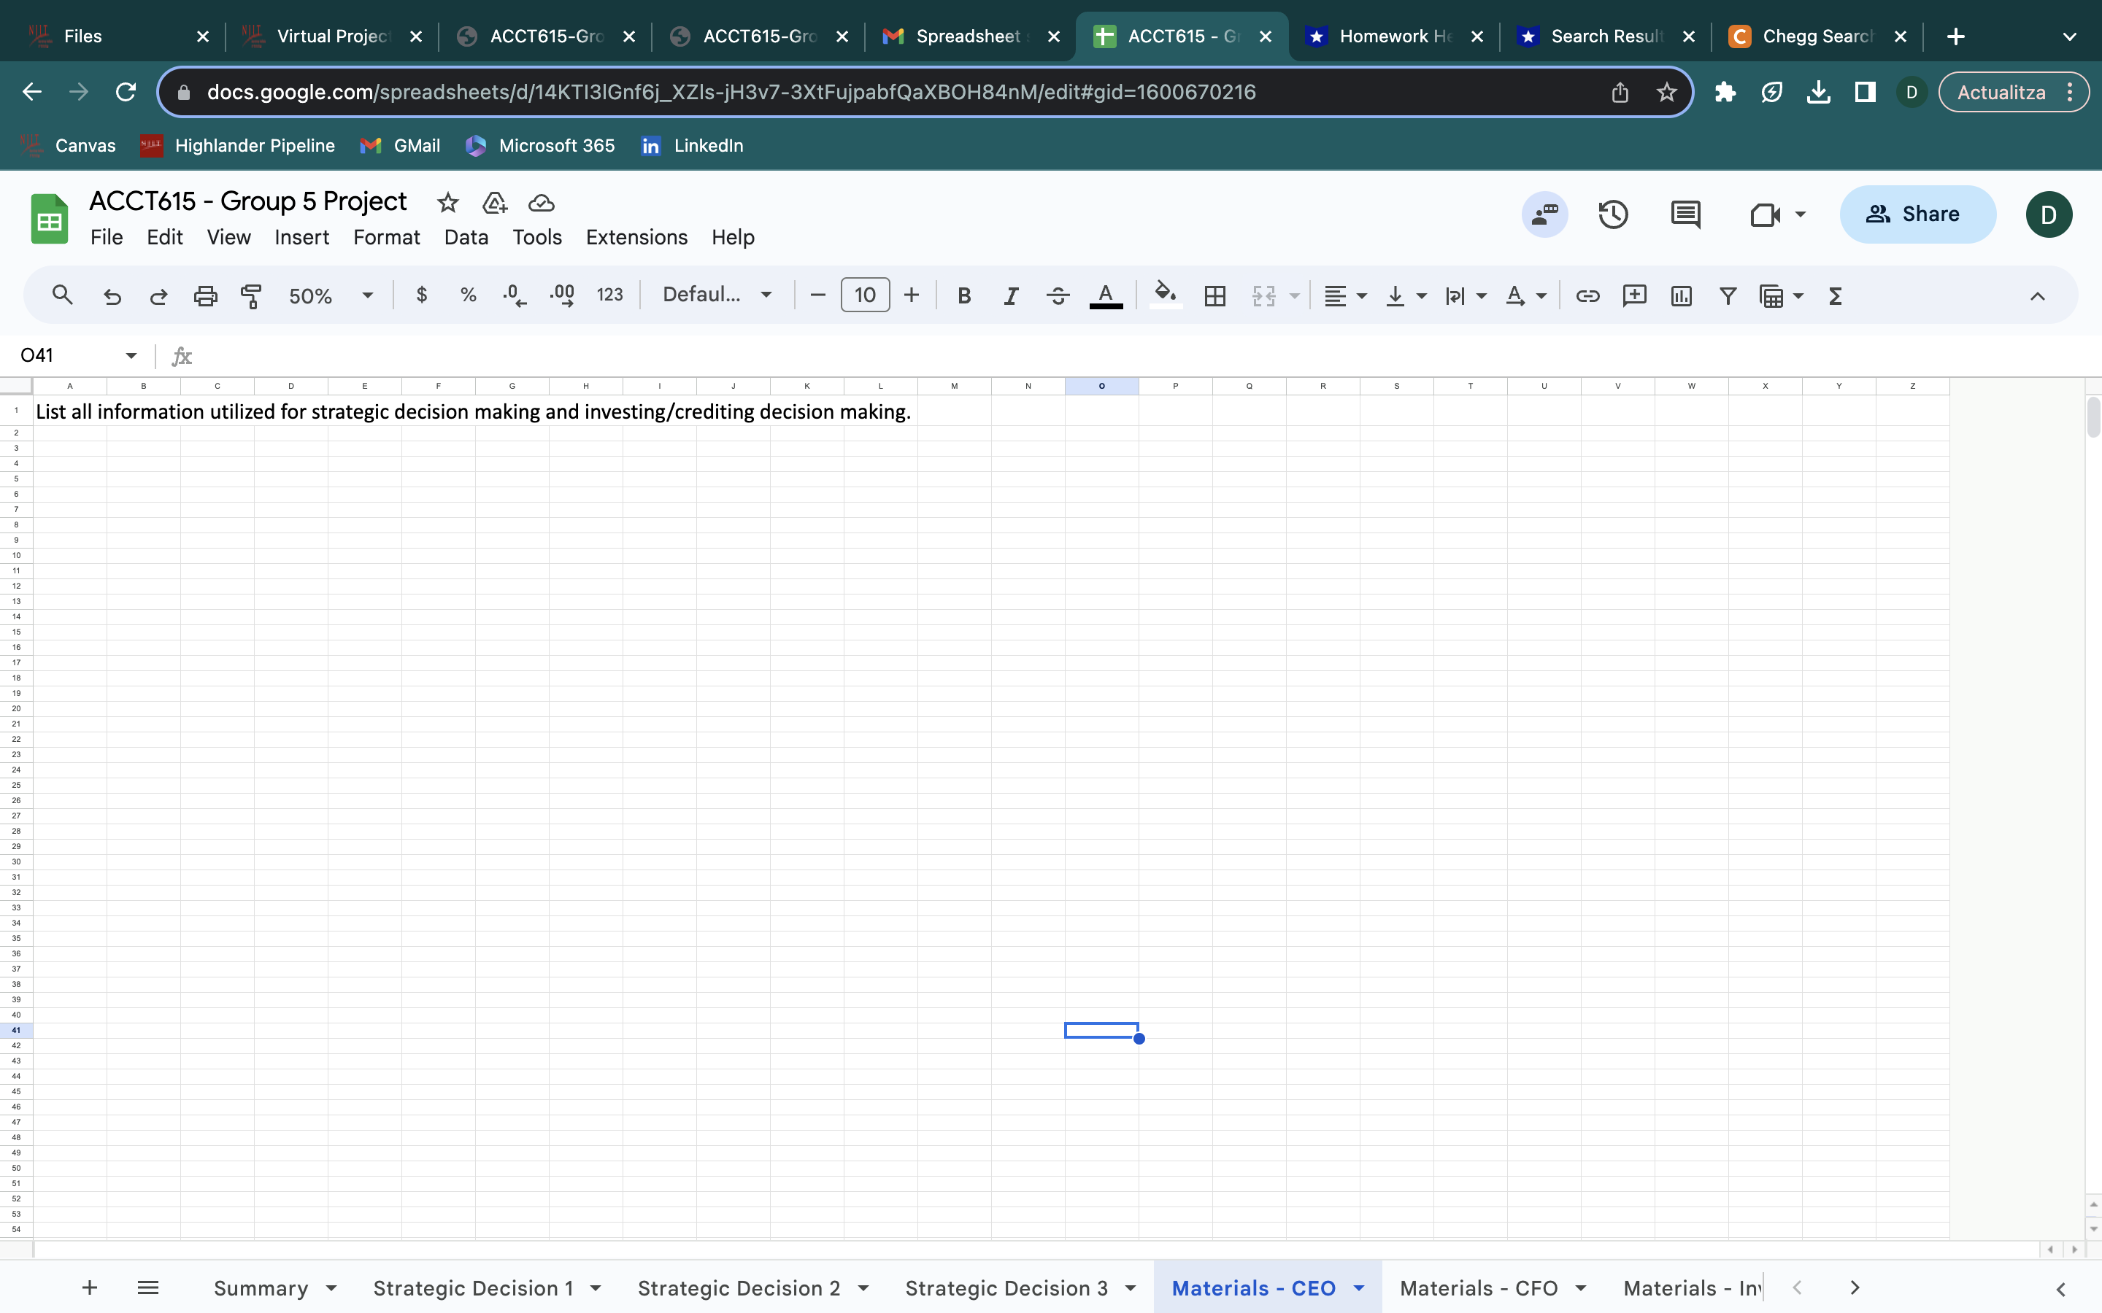2102x1313 pixels.
Task: Toggle bold formatting
Action: point(963,296)
